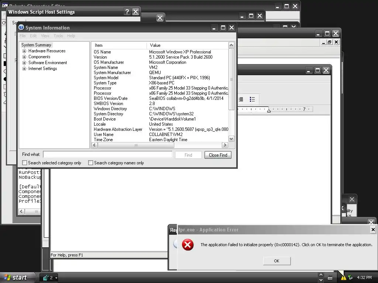The height and width of the screenshot is (283, 378).
Task: Click the yellow warning icon in system tray
Action: click(x=343, y=278)
